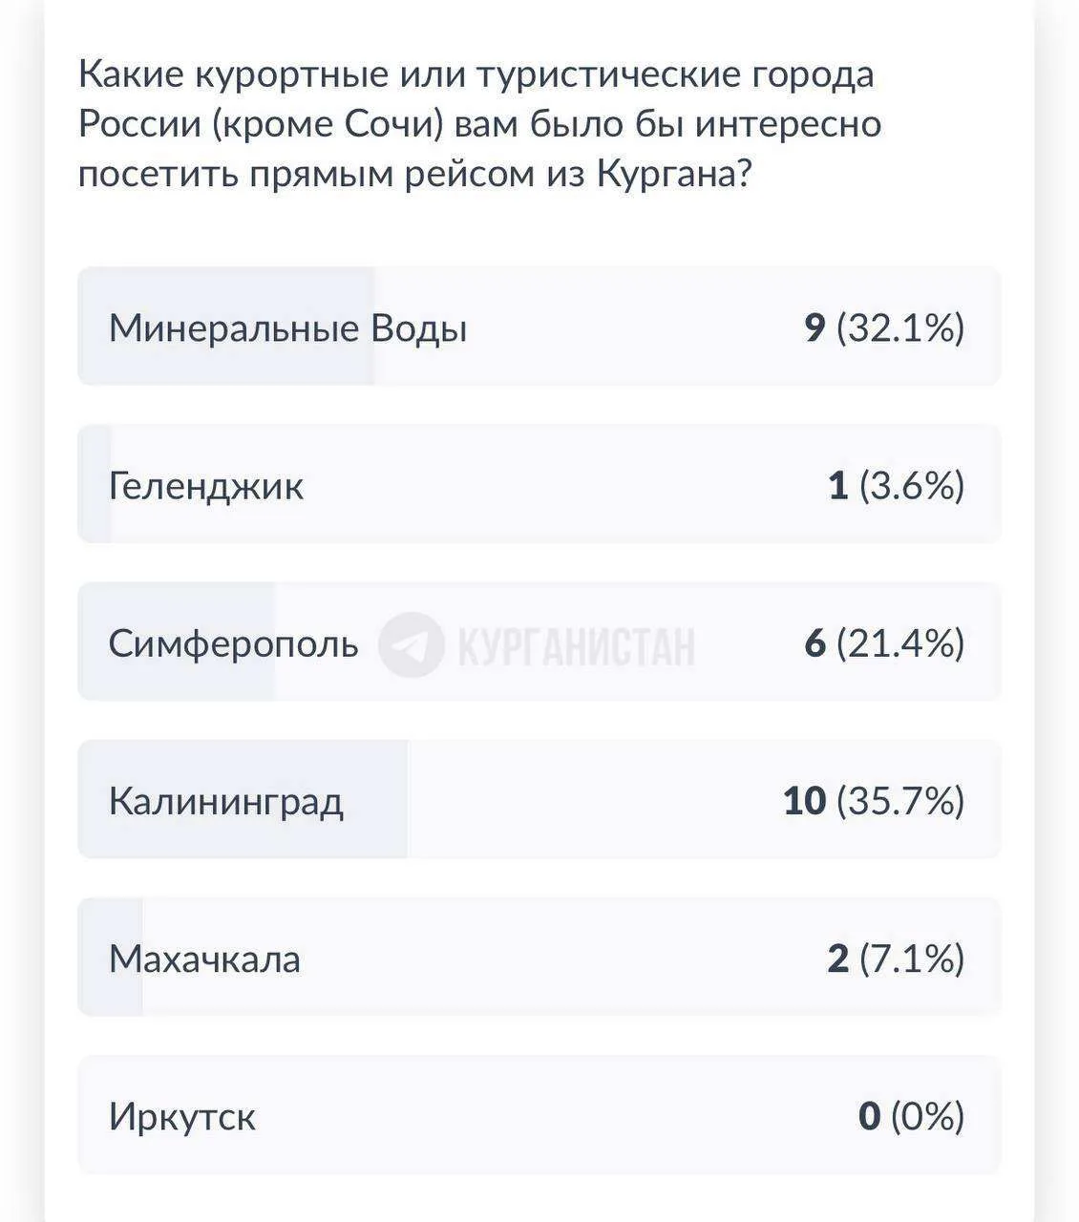Click the filled progress bar for Минеральные Воды
This screenshot has height=1222, width=1079.
pos(225,327)
